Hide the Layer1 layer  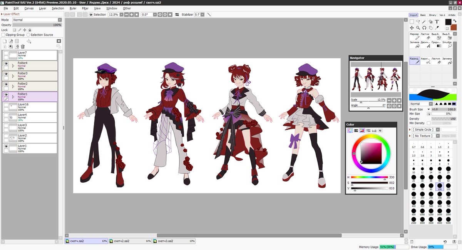(6, 146)
